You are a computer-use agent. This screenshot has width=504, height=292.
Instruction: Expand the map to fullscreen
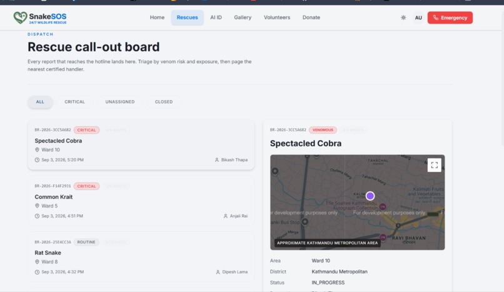point(434,165)
